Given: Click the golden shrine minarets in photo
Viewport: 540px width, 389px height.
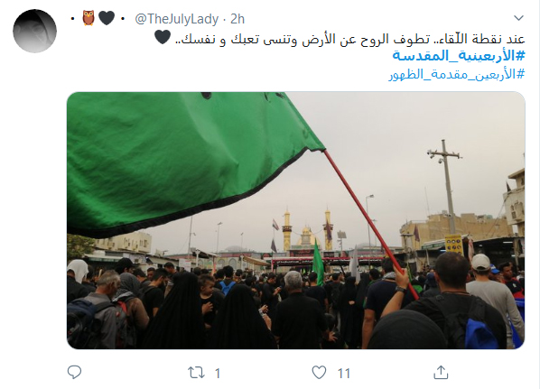Looking at the screenshot, I should [307, 229].
